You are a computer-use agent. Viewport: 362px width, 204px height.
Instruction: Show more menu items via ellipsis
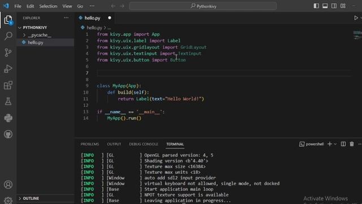click(92, 6)
